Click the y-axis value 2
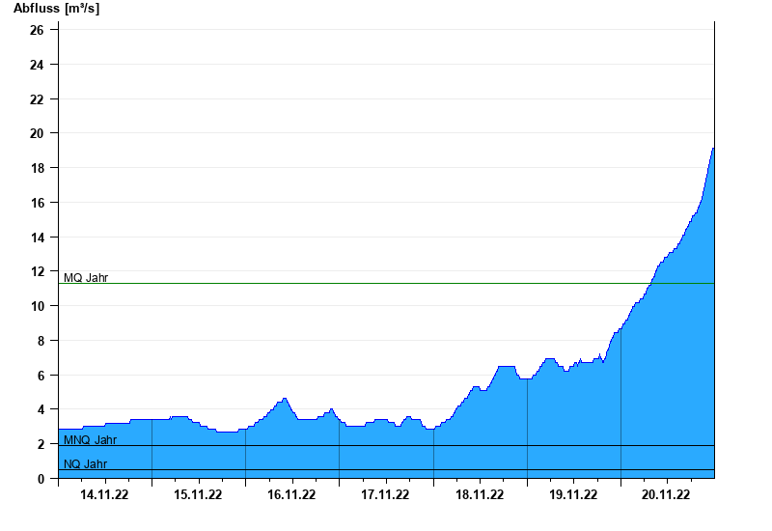The height and width of the screenshot is (531, 772). (41, 444)
